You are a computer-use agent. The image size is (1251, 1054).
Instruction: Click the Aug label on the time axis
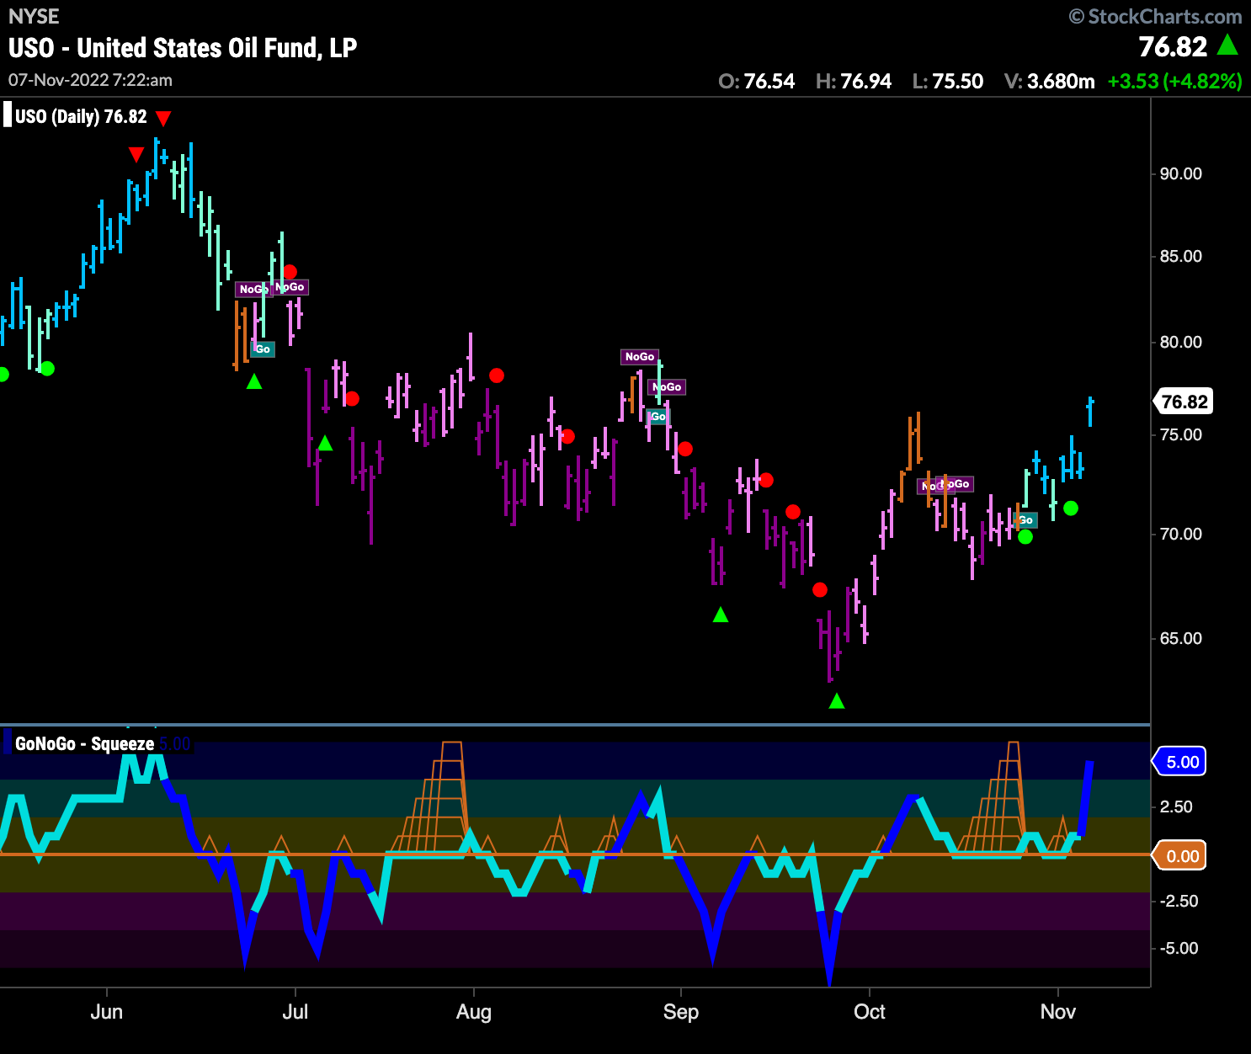(474, 1011)
